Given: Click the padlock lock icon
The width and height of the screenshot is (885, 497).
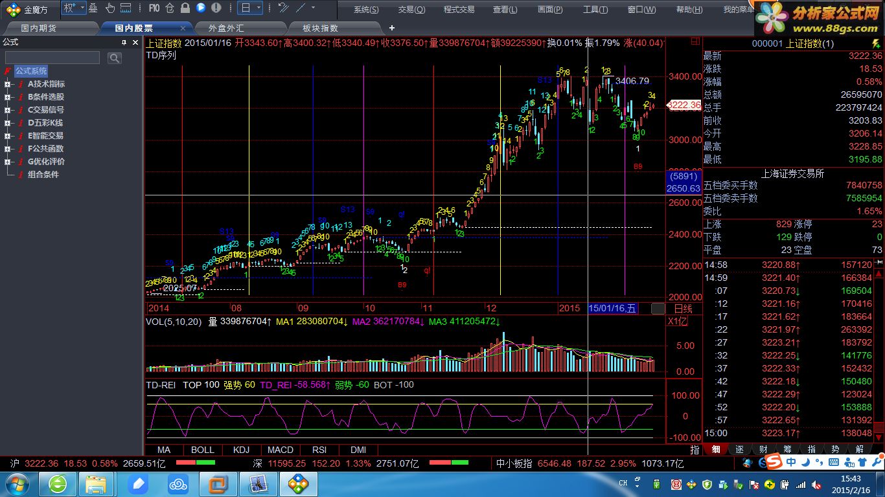Looking at the screenshot, I should click(185, 8).
